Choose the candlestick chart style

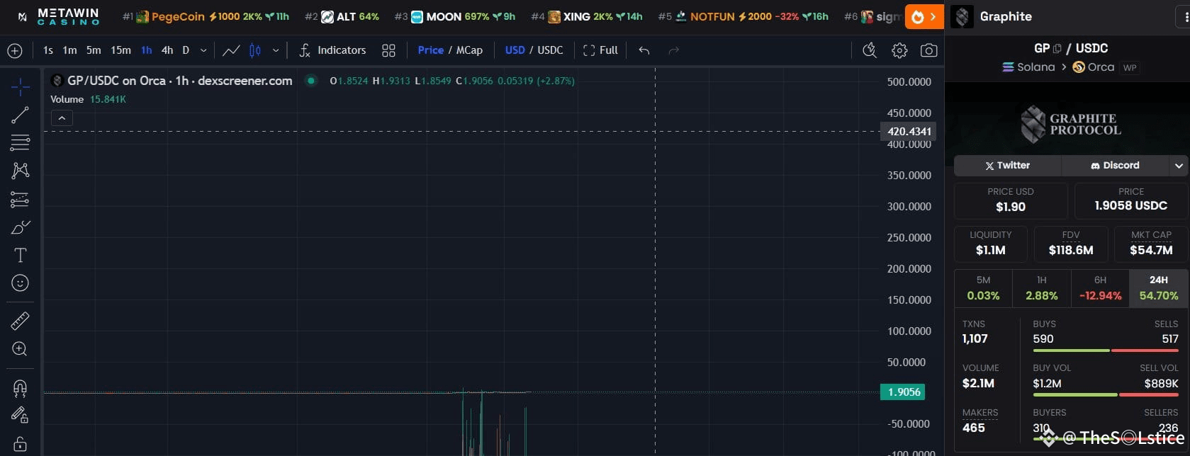tap(255, 50)
